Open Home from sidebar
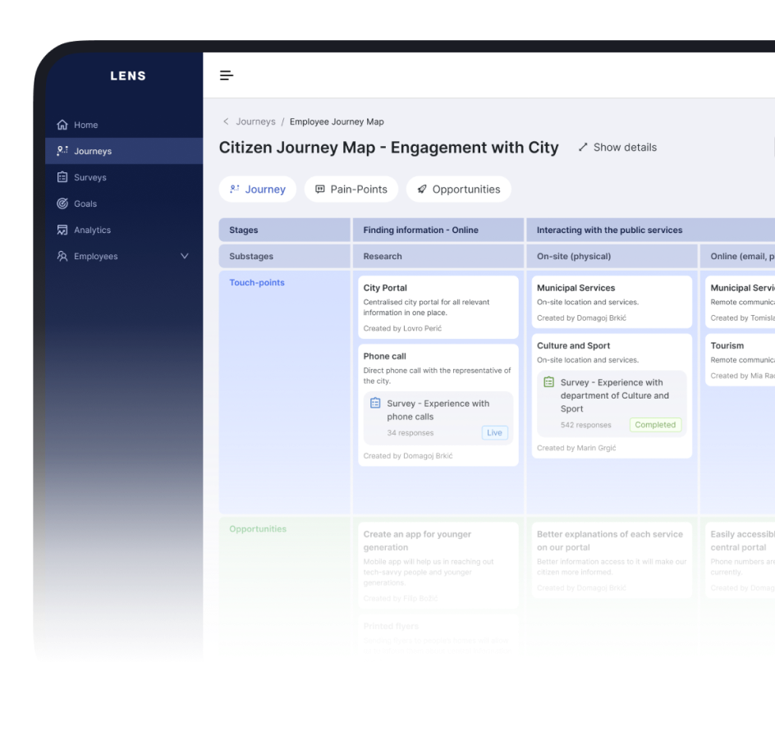 (85, 125)
